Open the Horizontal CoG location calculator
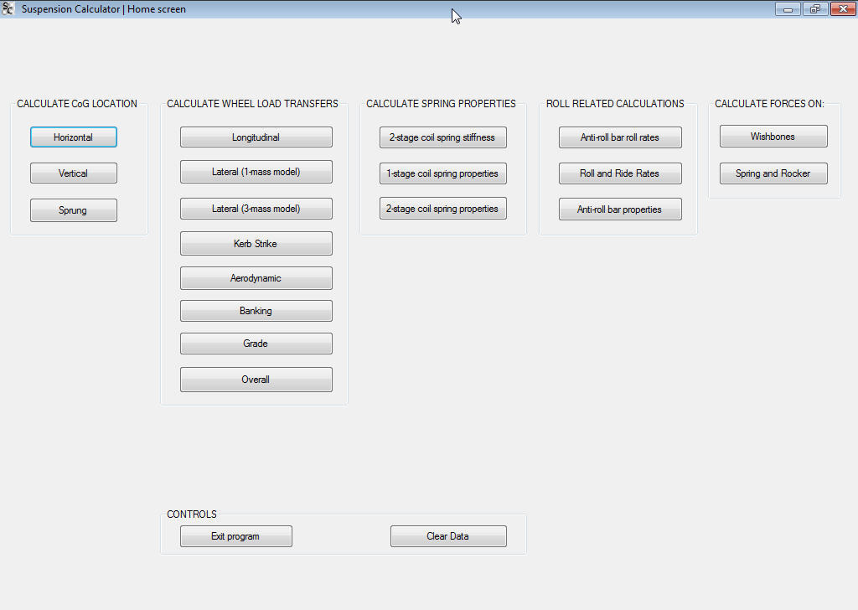Viewport: 858px width, 610px height. pyautogui.click(x=73, y=137)
